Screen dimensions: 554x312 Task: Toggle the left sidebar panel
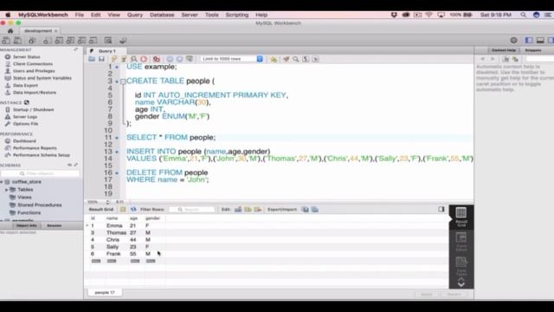point(529,41)
